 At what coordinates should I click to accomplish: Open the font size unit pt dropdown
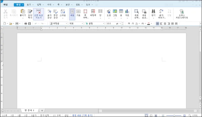120,23
